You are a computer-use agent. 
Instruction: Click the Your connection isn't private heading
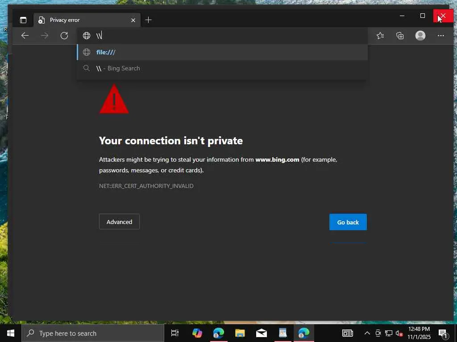tap(171, 141)
